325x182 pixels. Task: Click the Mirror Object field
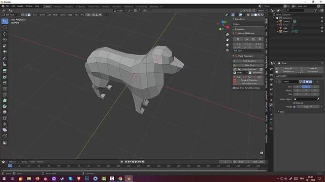(x=307, y=99)
